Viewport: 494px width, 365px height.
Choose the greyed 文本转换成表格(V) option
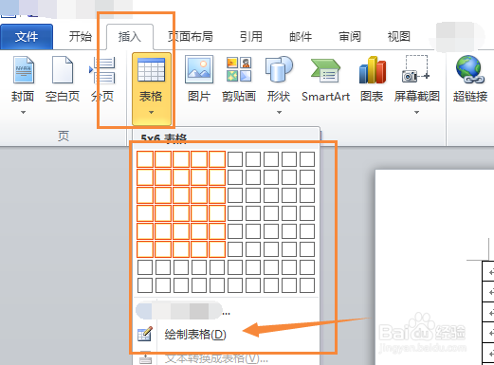tap(216, 358)
